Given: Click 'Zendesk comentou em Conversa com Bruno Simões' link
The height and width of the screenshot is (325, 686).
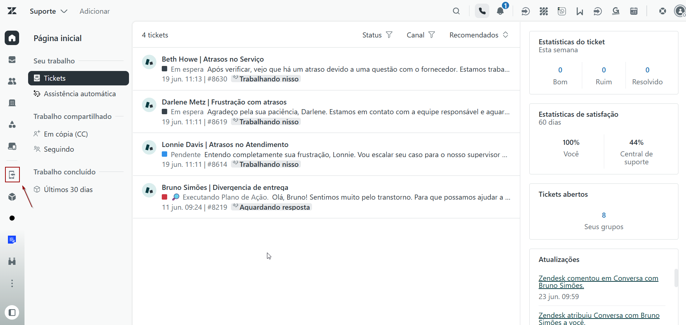Looking at the screenshot, I should [598, 282].
